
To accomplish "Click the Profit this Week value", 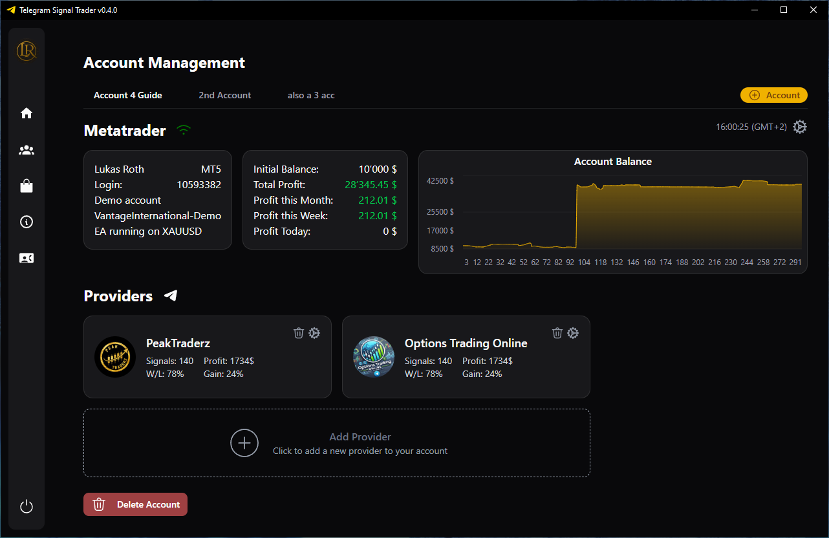I will (378, 216).
